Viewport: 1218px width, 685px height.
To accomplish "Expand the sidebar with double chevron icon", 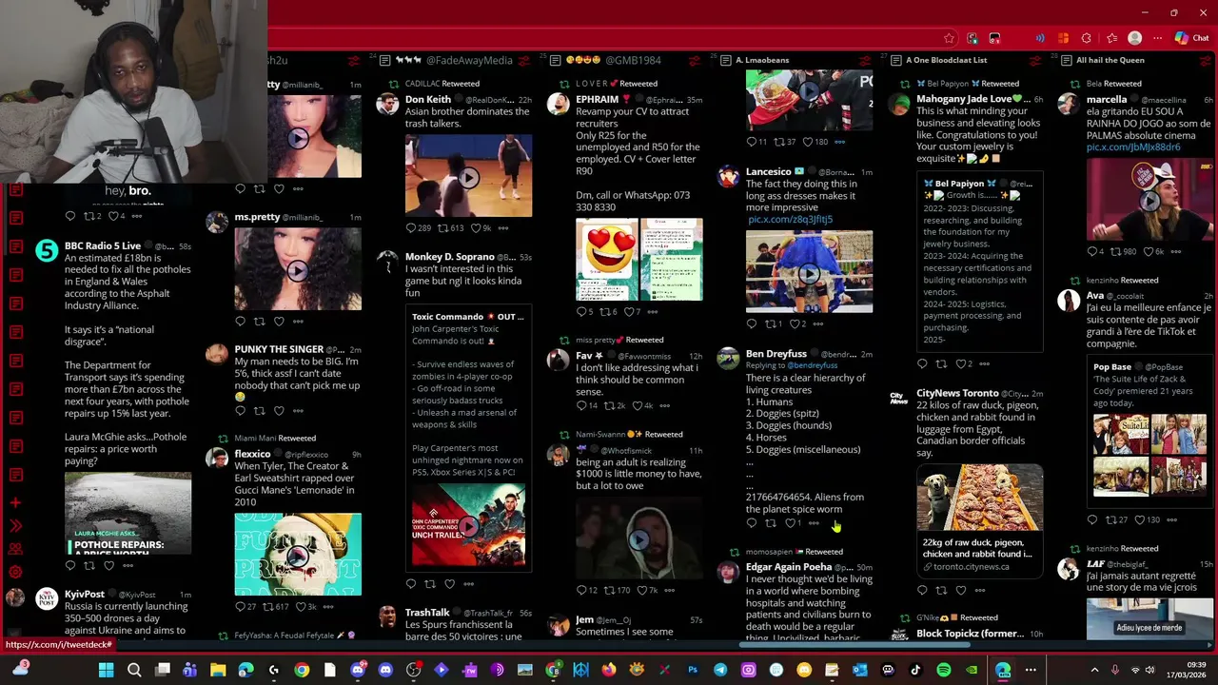I will point(15,525).
